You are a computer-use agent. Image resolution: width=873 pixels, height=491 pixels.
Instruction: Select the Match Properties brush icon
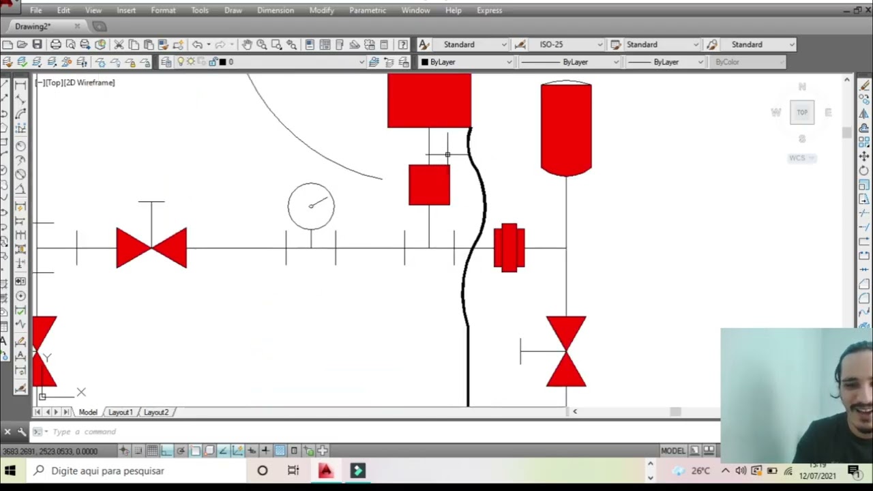click(x=164, y=44)
